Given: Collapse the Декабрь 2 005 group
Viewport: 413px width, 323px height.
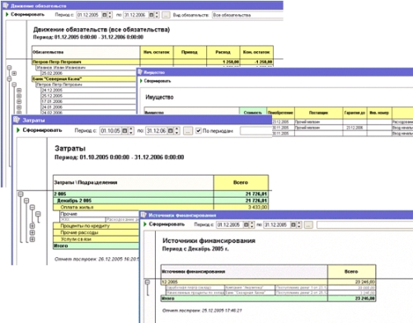Looking at the screenshot, I should [x=26, y=201].
